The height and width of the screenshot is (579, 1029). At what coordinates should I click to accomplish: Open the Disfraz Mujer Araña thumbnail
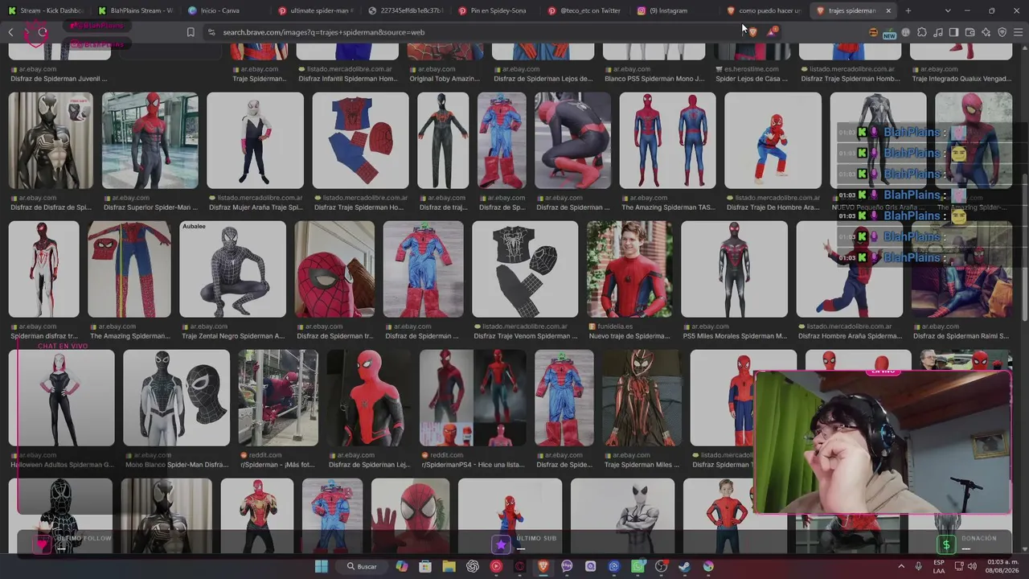[x=255, y=141]
